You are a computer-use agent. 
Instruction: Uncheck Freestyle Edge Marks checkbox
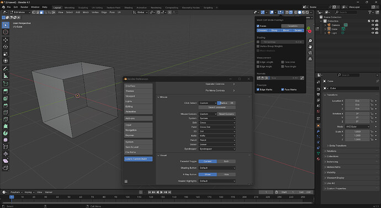[258, 89]
